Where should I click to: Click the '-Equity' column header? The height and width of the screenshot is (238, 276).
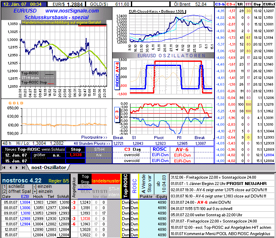pyautogui.click(x=161, y=197)
